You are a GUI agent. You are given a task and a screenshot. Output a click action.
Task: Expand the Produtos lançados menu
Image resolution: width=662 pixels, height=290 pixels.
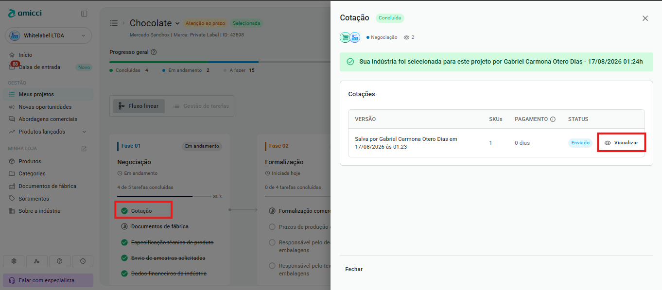[x=84, y=132]
